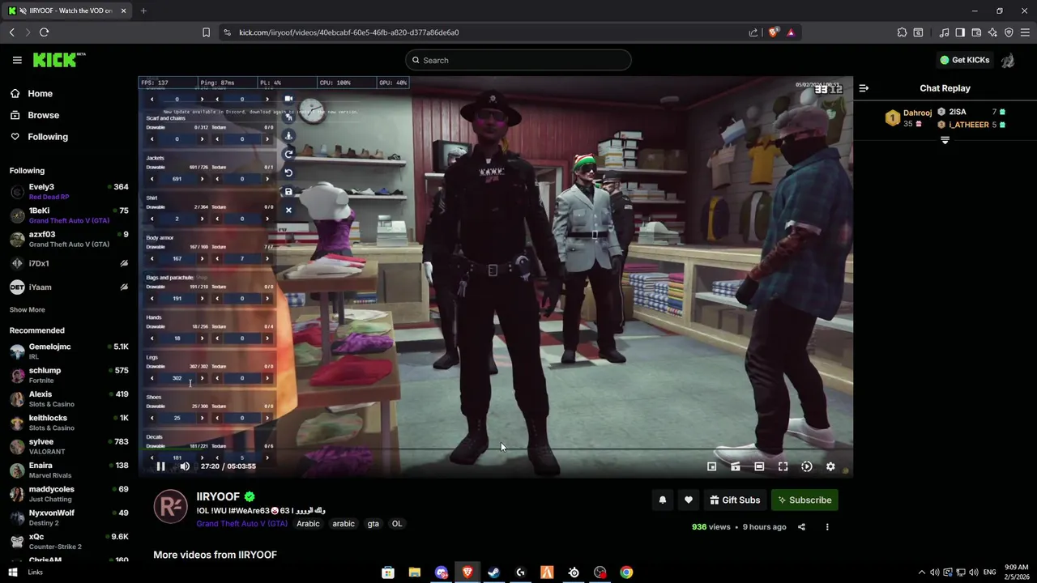Image resolution: width=1037 pixels, height=583 pixels.
Task: Click the KICK logo
Action: coord(58,60)
